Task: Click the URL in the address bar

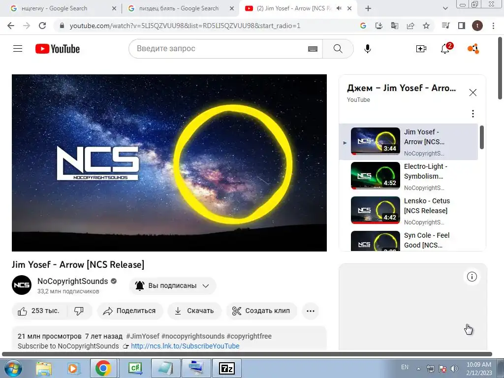Action: 185,26
